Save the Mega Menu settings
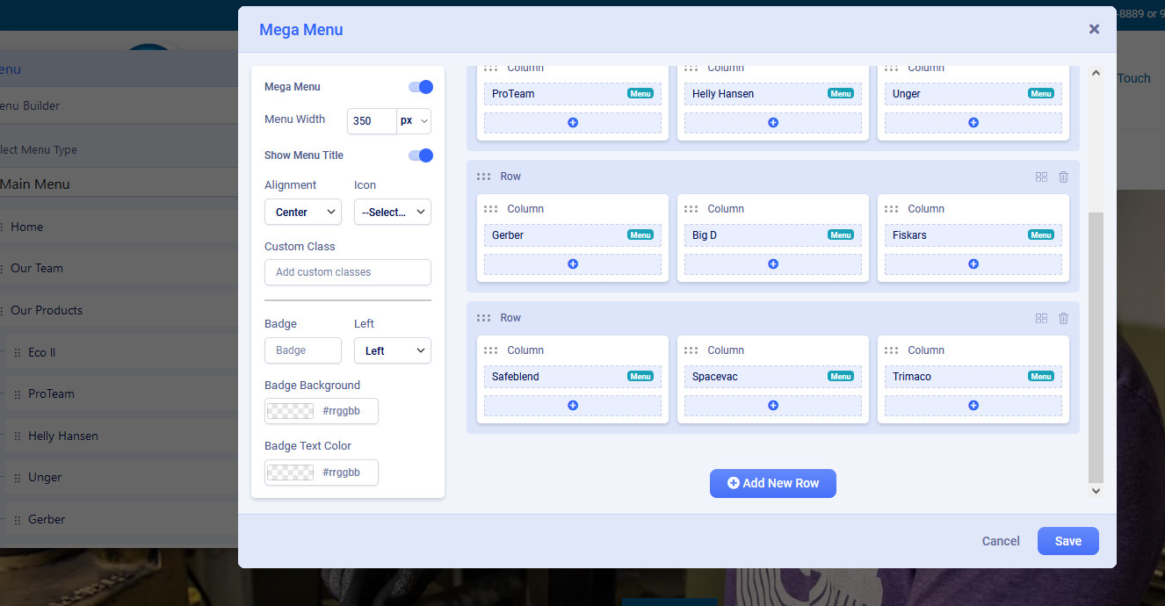This screenshot has height=606, width=1165. [1067, 541]
